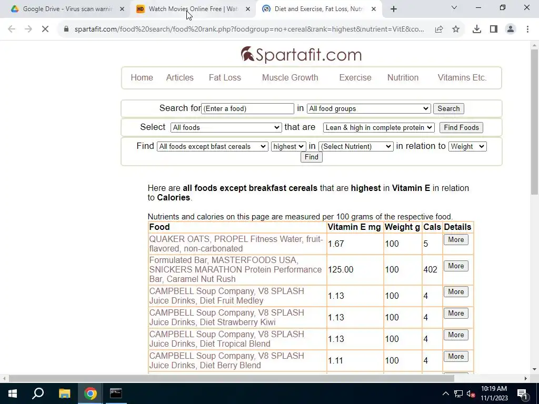Expand the All food groups dropdown
The image size is (539, 404).
pyautogui.click(x=368, y=108)
